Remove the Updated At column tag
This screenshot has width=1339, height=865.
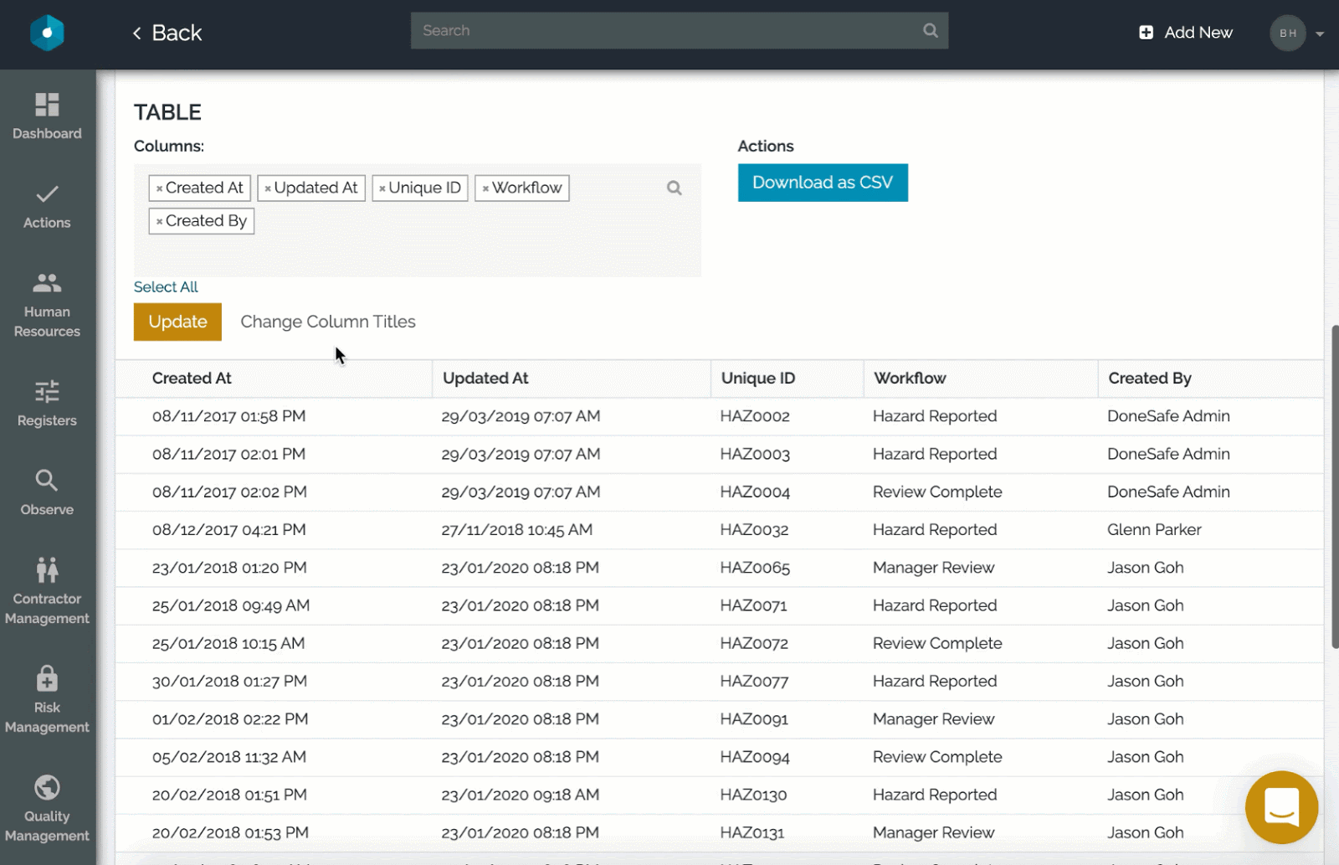268,189
